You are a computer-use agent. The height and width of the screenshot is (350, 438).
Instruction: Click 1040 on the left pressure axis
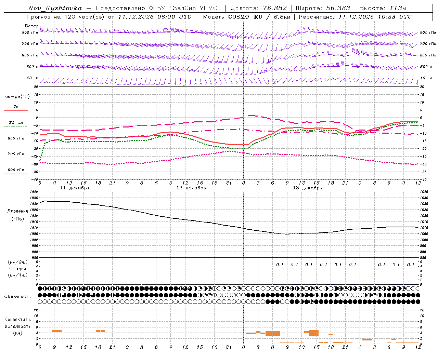(x=34, y=192)
